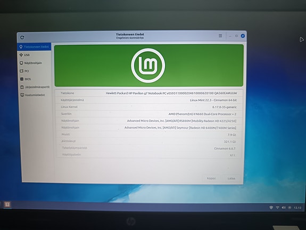Open the shield security tray icon
The width and height of the screenshot is (306, 230).
(x=271, y=208)
